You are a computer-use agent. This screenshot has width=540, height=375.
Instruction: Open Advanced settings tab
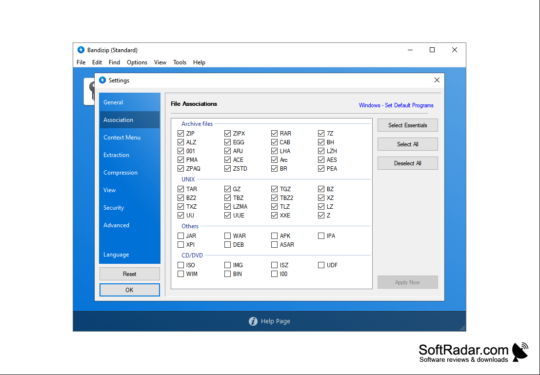(x=129, y=225)
